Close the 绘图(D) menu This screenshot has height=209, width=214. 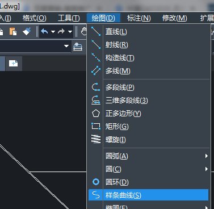tap(103, 18)
